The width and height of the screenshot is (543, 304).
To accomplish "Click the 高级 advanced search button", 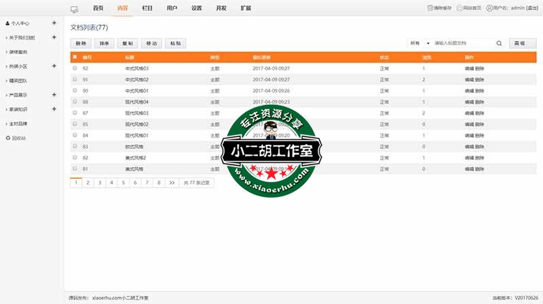I will tap(520, 43).
